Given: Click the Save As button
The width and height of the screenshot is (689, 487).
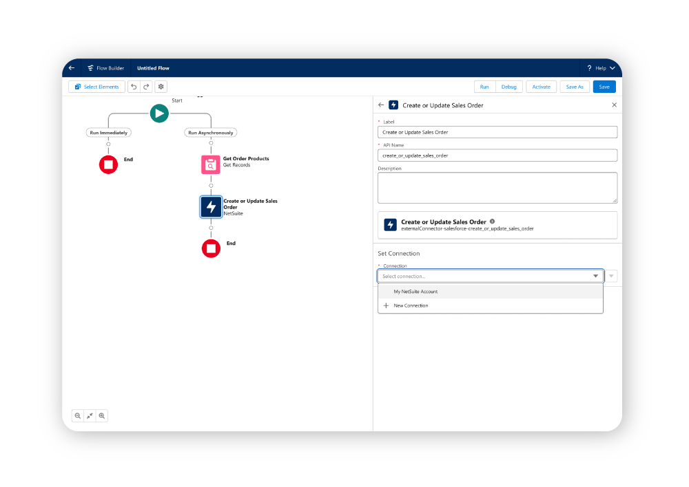Looking at the screenshot, I should (x=575, y=87).
